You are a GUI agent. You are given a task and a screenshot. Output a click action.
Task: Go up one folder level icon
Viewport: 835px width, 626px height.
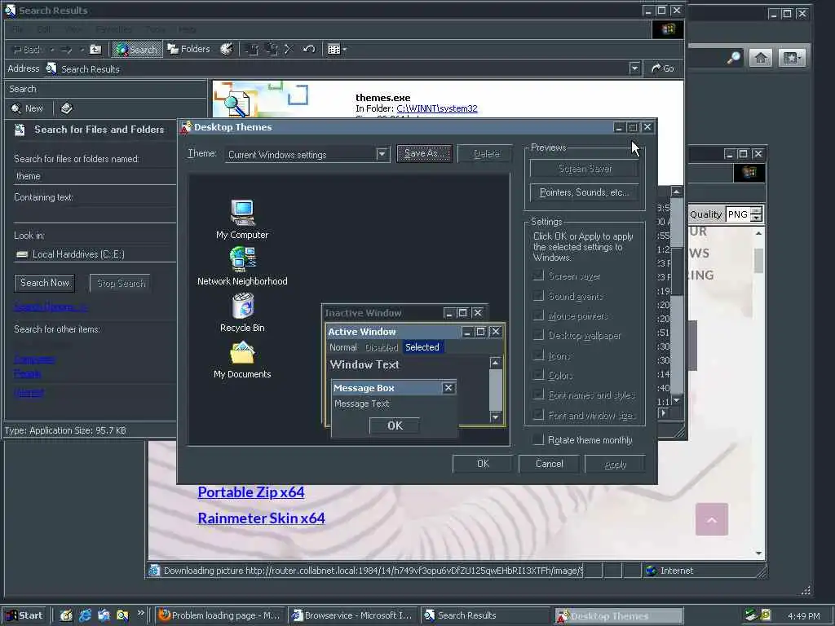pos(95,50)
